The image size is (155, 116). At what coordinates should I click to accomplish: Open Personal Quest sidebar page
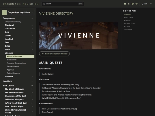coord(13,66)
